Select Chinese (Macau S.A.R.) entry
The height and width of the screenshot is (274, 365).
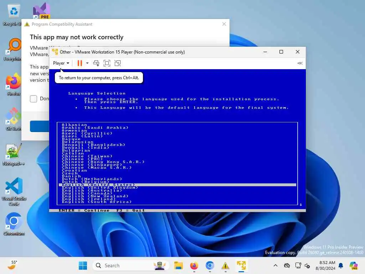pyautogui.click(x=97, y=168)
